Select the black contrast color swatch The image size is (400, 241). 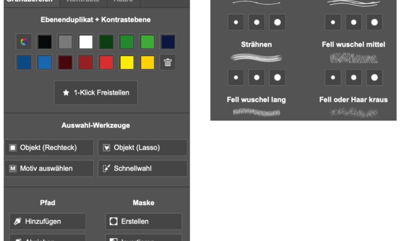pos(45,42)
